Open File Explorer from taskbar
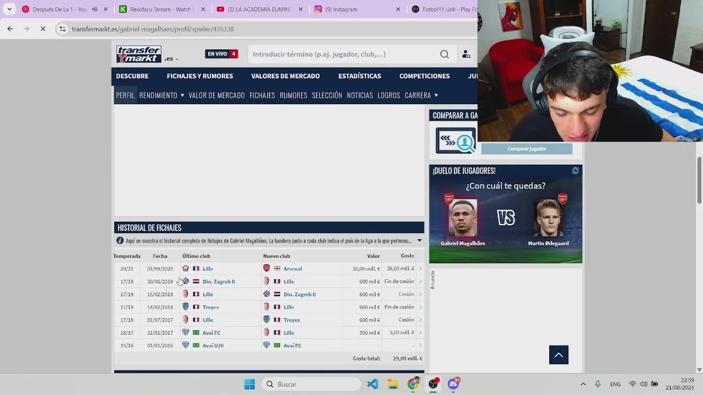Viewport: 703px width, 395px height. pyautogui.click(x=393, y=384)
